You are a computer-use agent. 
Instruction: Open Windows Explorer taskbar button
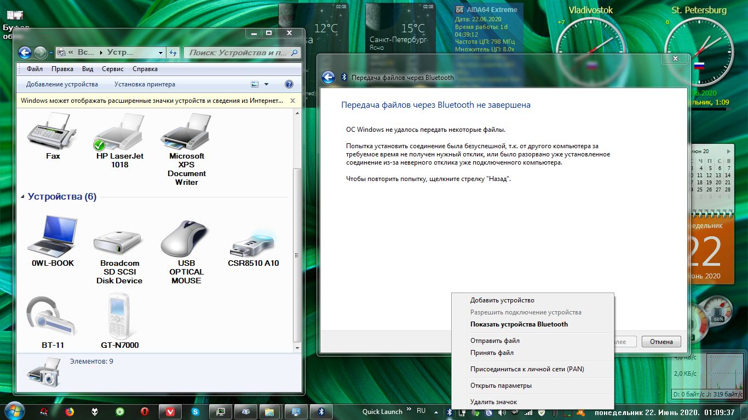271,411
